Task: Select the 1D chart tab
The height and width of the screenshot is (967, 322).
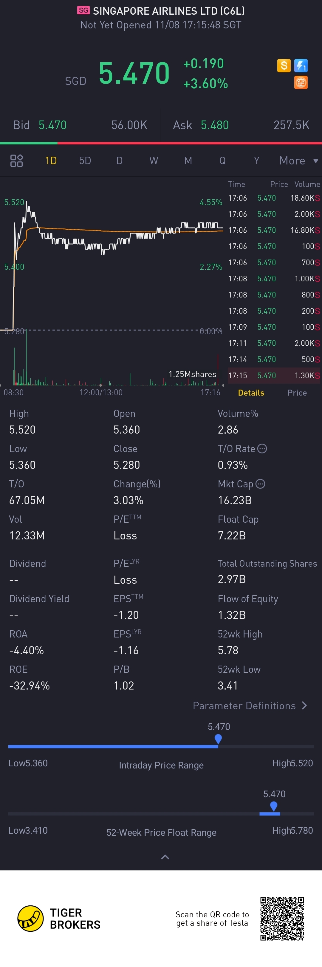Action: [51, 161]
